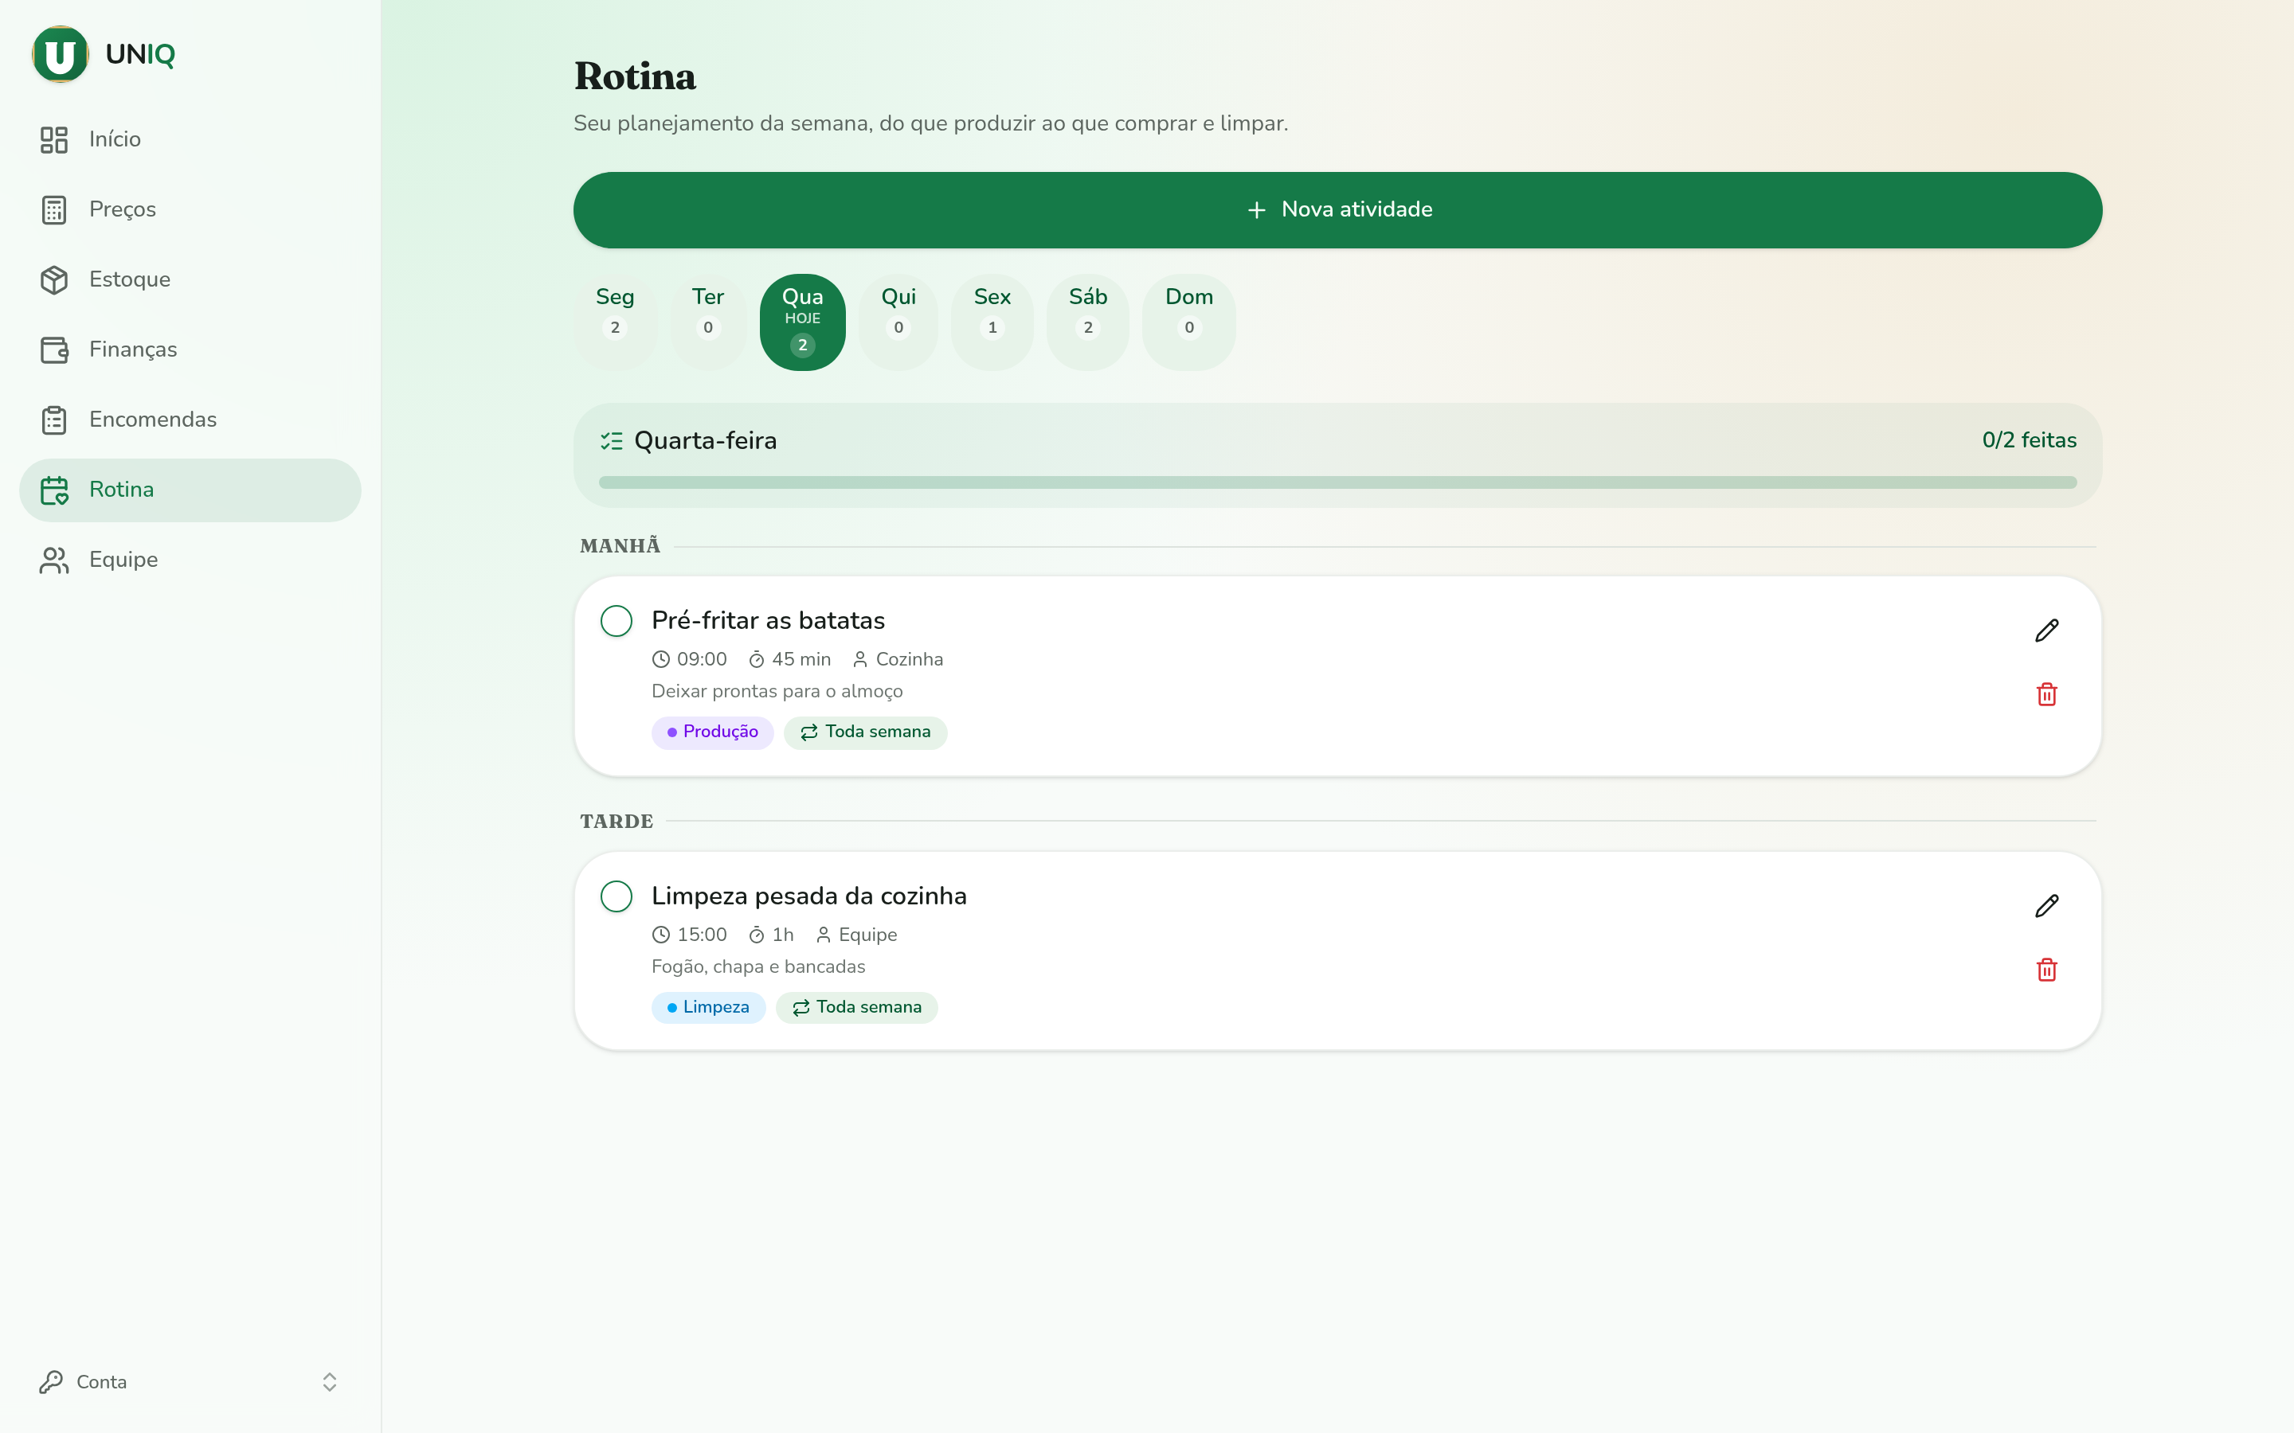Image resolution: width=2294 pixels, height=1433 pixels.
Task: Click the blue Limpeza tag
Action: (708, 1007)
